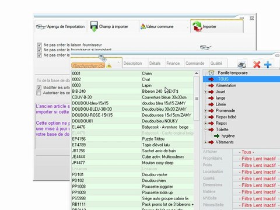The width and height of the screenshot is (280, 210).
Task: Click the glasses preview icon in import window
Action: (205, 47)
